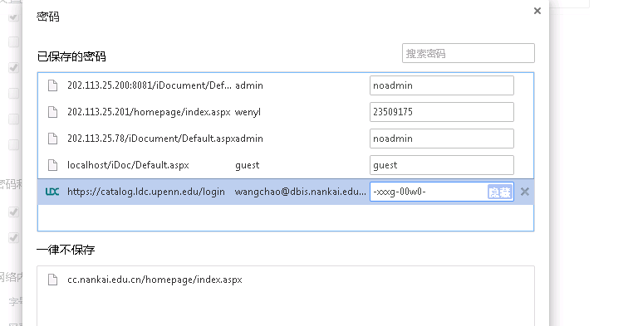Click page icon of localhost/iDoc entry
628x326 pixels.
pos(52,165)
